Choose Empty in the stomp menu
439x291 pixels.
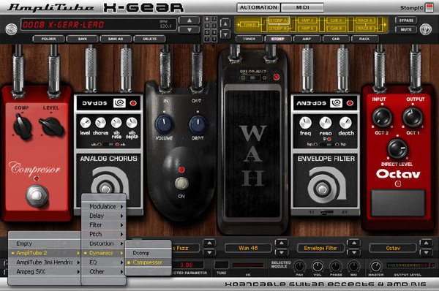click(x=45, y=243)
